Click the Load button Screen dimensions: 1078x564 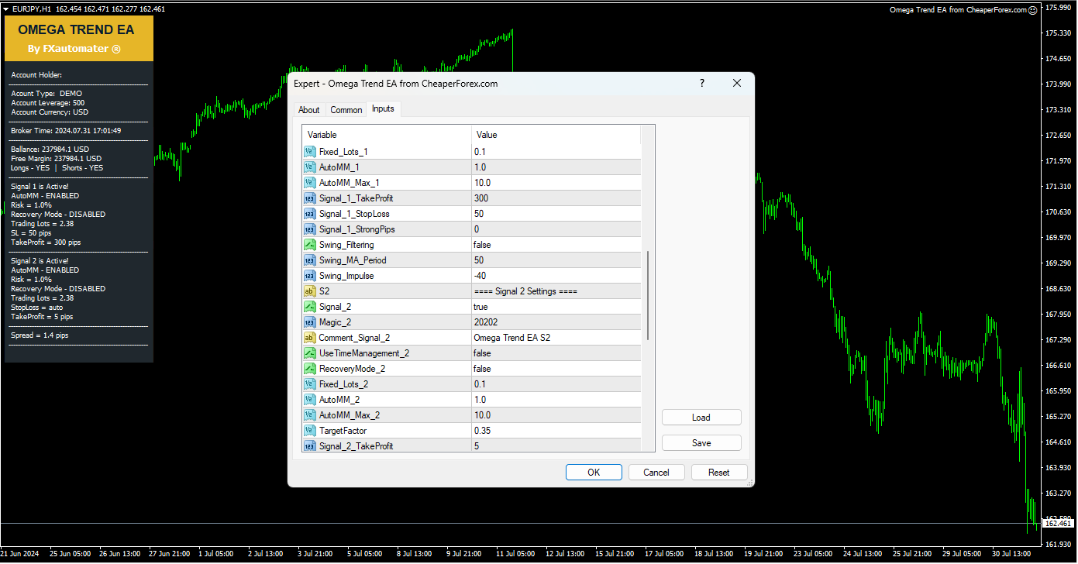(x=701, y=418)
